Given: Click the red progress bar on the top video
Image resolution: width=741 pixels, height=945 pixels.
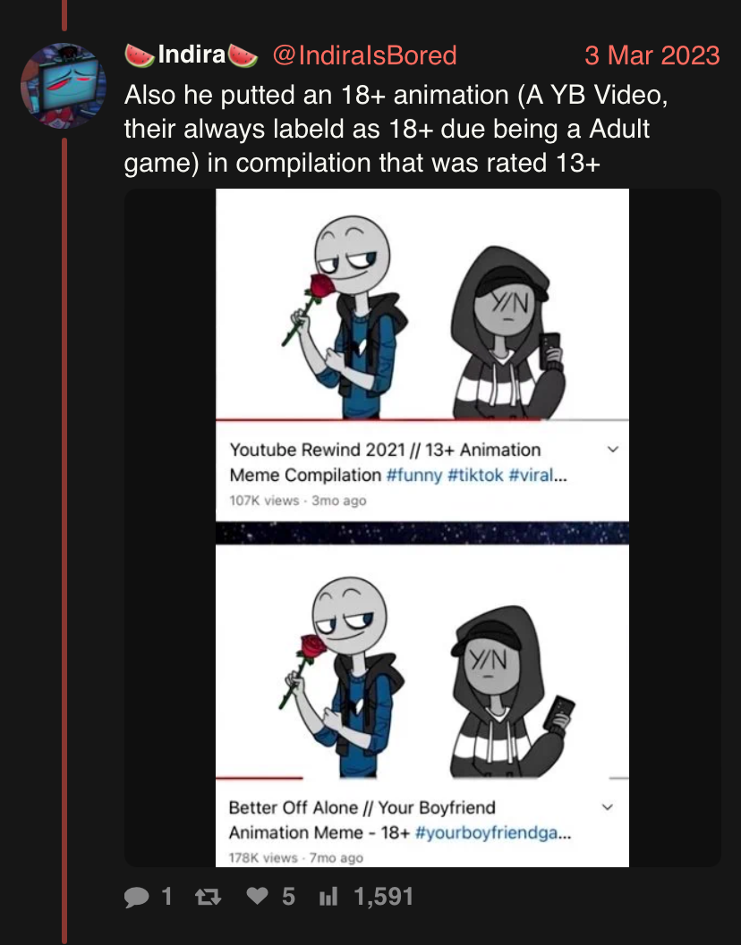Looking at the screenshot, I should pyautogui.click(x=381, y=419).
